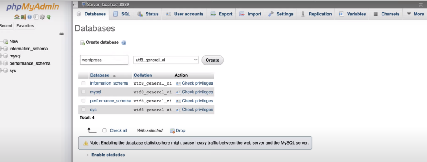The width and height of the screenshot is (427, 162).
Task: Open the utf8_general_ci collation dropdown
Action: tap(166, 60)
